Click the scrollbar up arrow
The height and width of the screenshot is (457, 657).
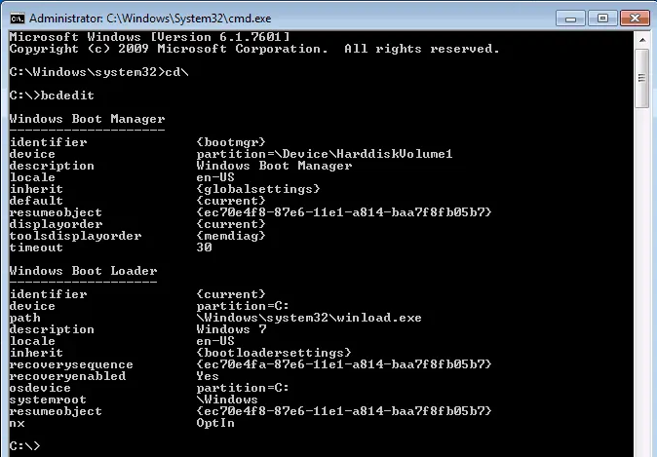pyautogui.click(x=641, y=39)
